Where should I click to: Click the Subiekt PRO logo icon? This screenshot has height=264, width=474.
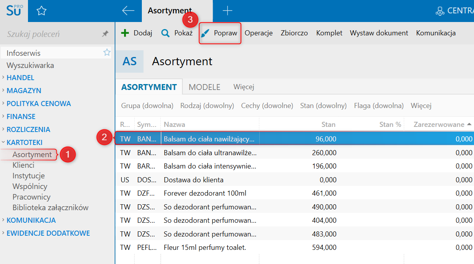[15, 11]
